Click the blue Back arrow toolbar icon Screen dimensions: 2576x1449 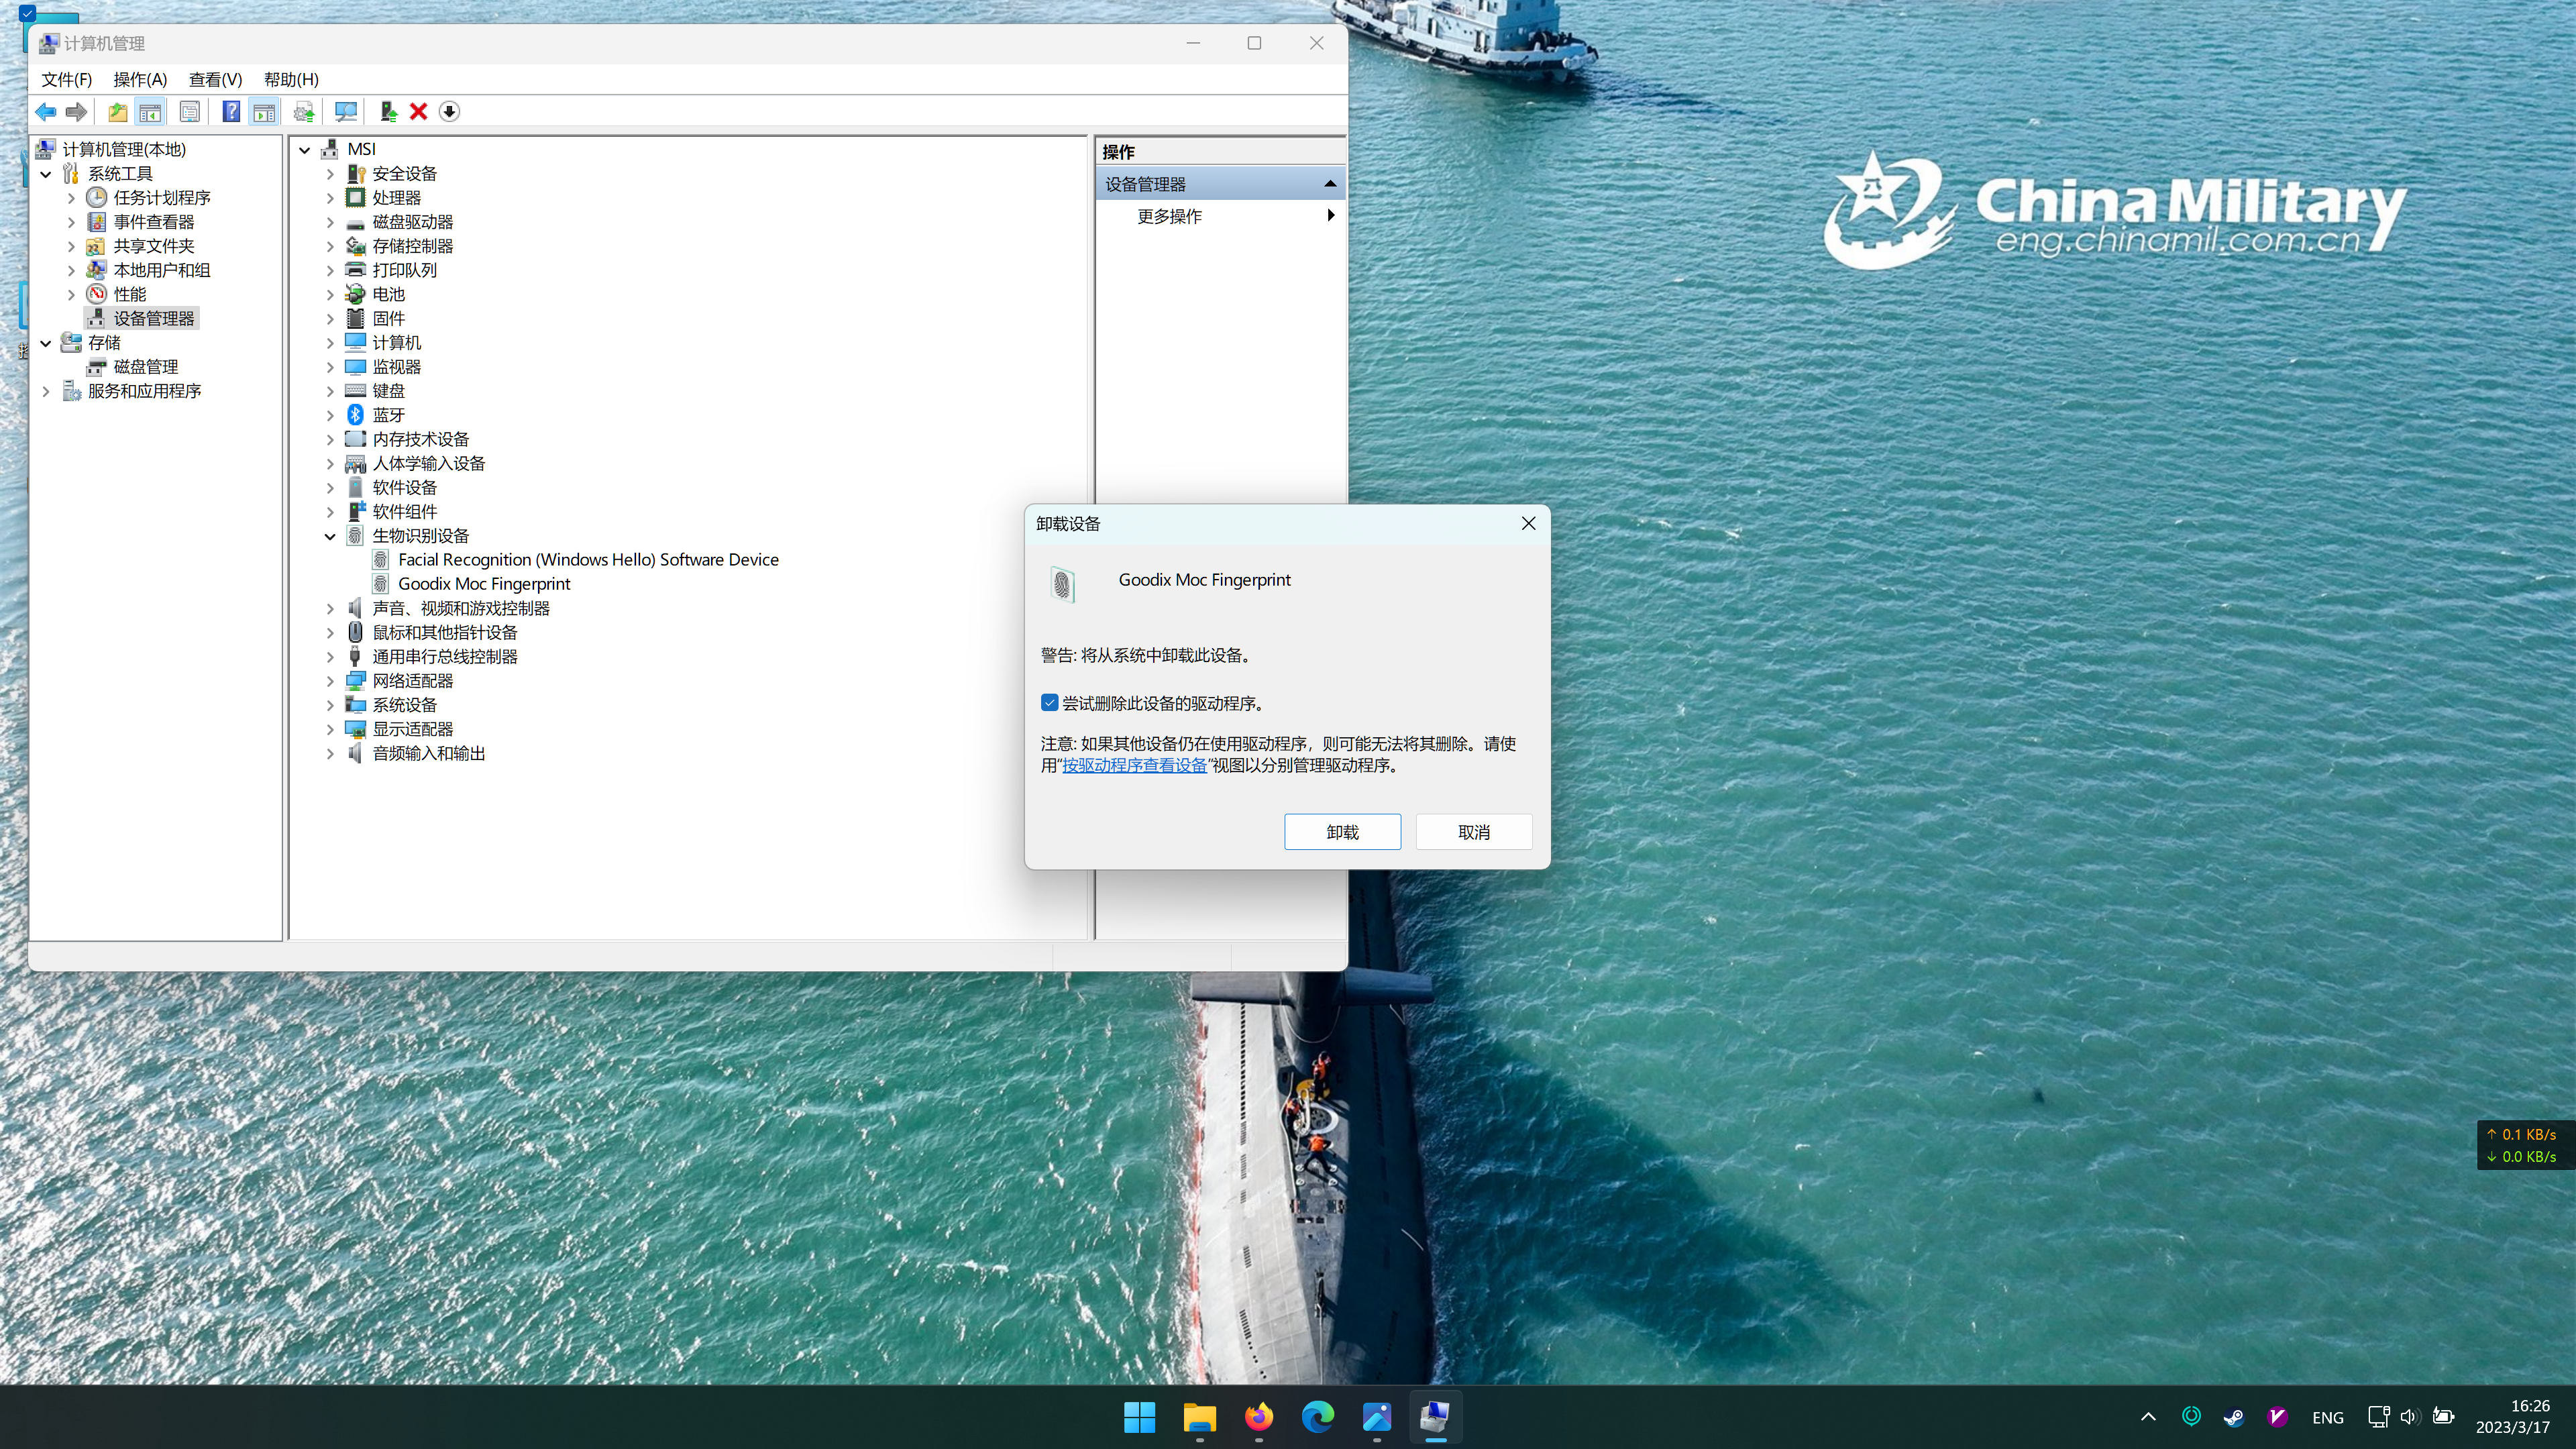coord(45,112)
